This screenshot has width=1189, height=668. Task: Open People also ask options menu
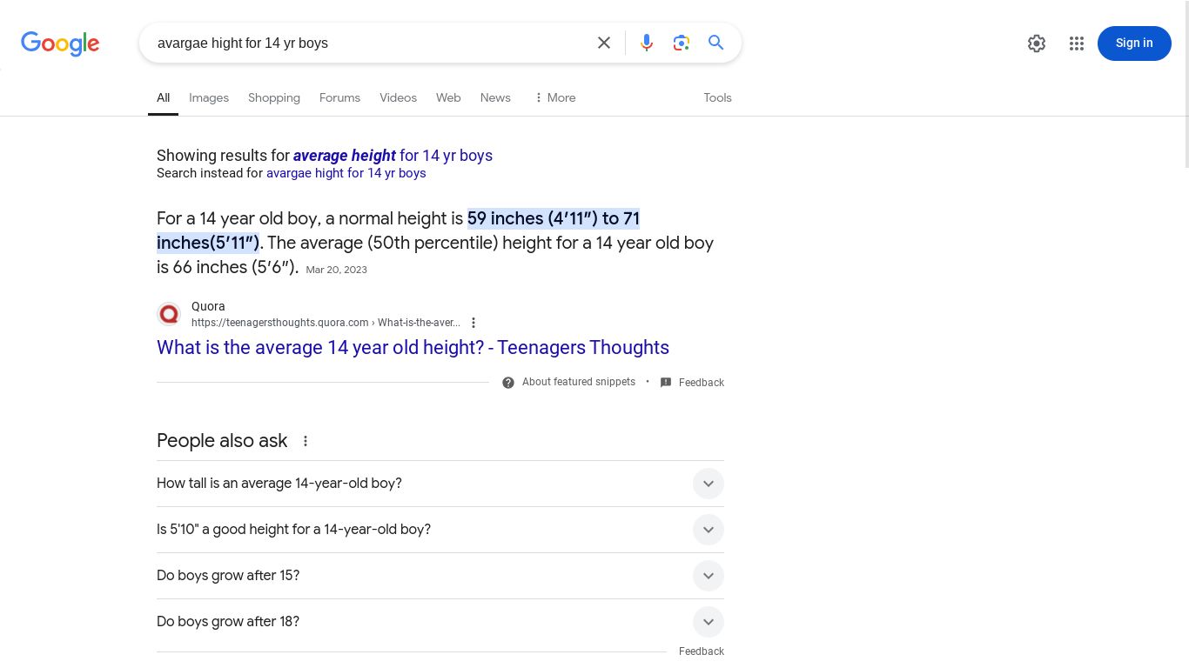(306, 441)
